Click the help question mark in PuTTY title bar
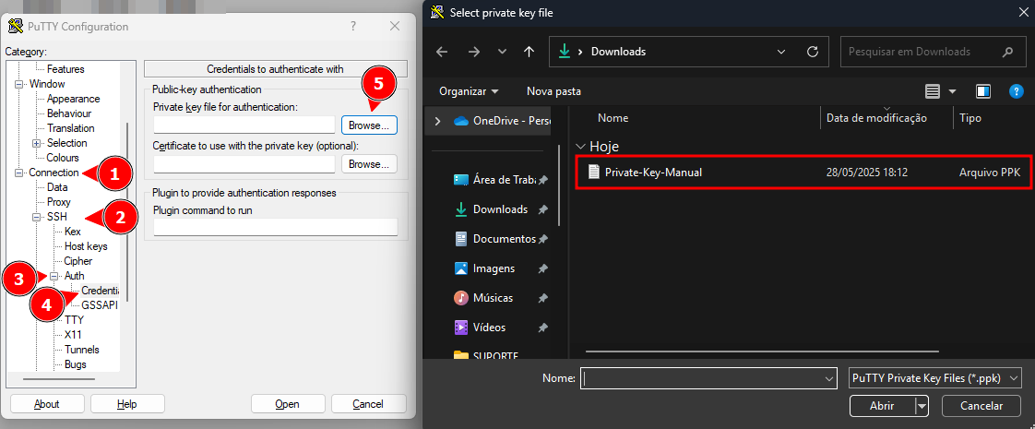 [x=353, y=27]
